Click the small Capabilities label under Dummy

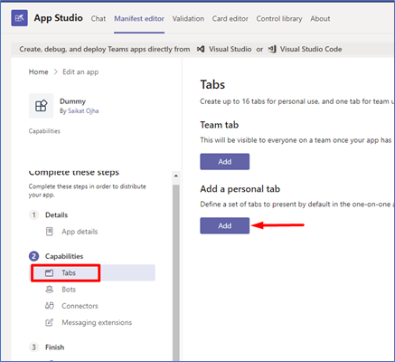click(x=44, y=131)
